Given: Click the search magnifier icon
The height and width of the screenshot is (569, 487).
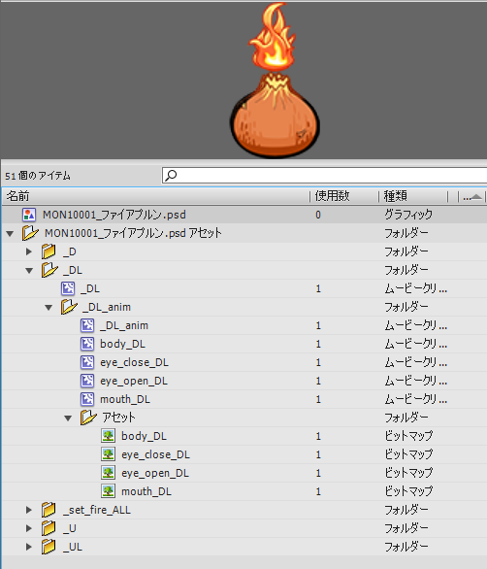Looking at the screenshot, I should pos(171,176).
